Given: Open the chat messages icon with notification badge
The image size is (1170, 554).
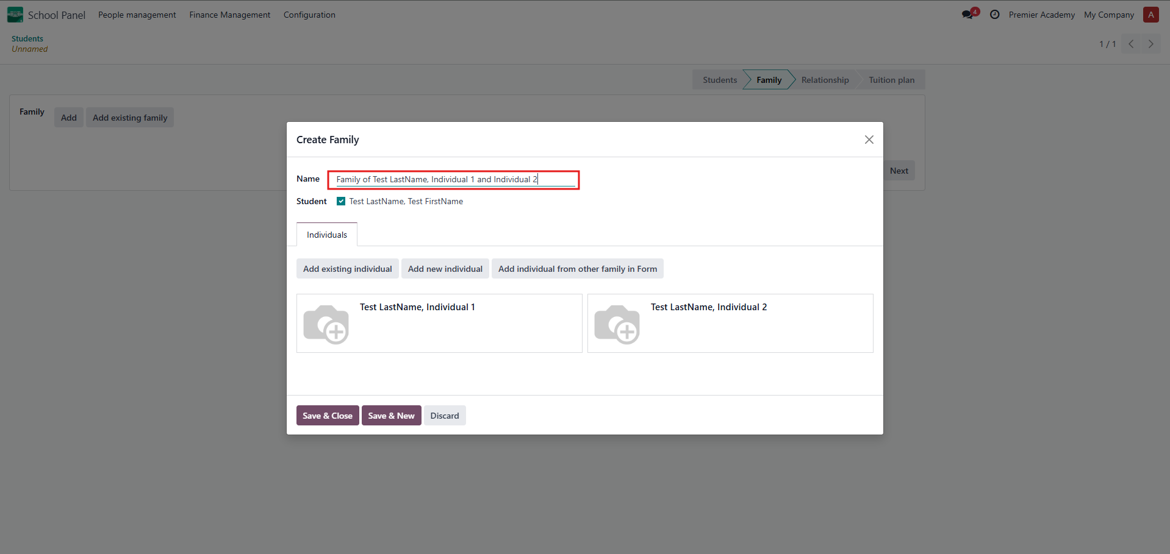Looking at the screenshot, I should [968, 15].
